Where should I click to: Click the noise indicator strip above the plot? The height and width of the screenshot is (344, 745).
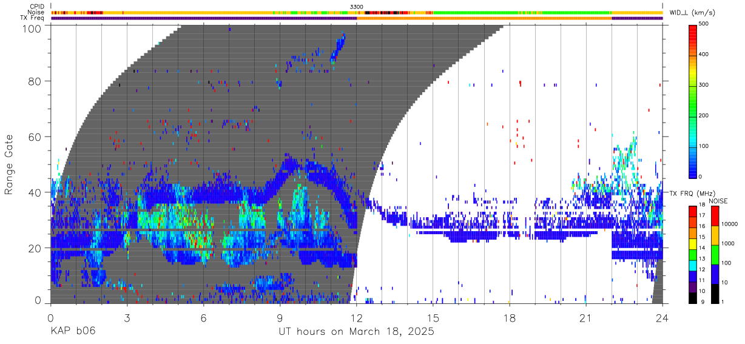(x=357, y=12)
